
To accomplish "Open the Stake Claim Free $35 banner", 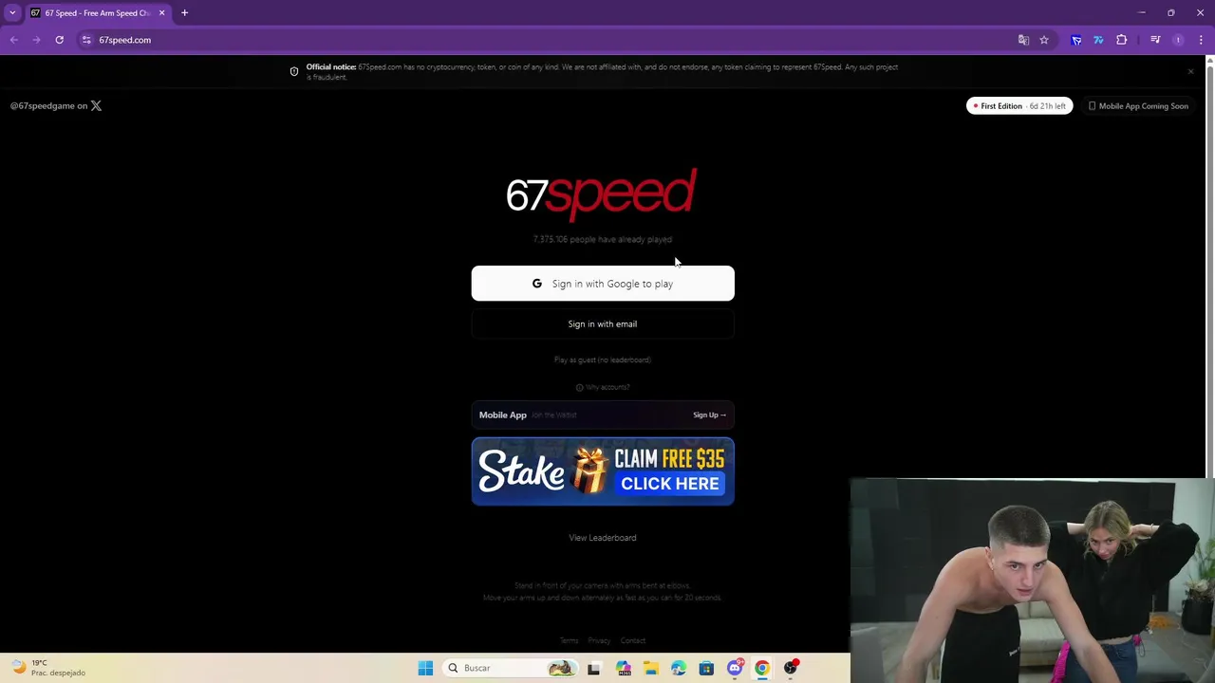I will tap(603, 471).
